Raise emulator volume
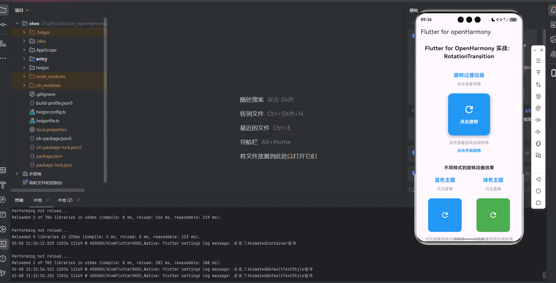 [538, 120]
